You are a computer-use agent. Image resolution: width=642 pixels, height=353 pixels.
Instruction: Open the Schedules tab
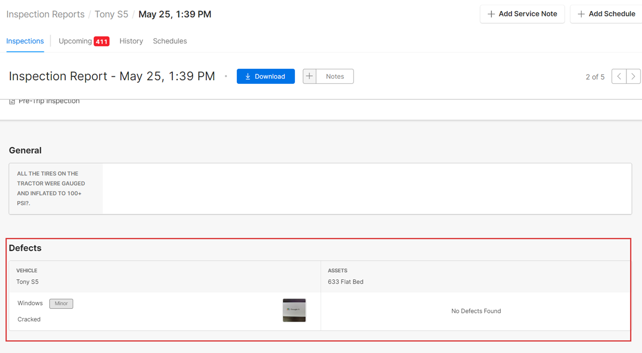click(x=170, y=41)
